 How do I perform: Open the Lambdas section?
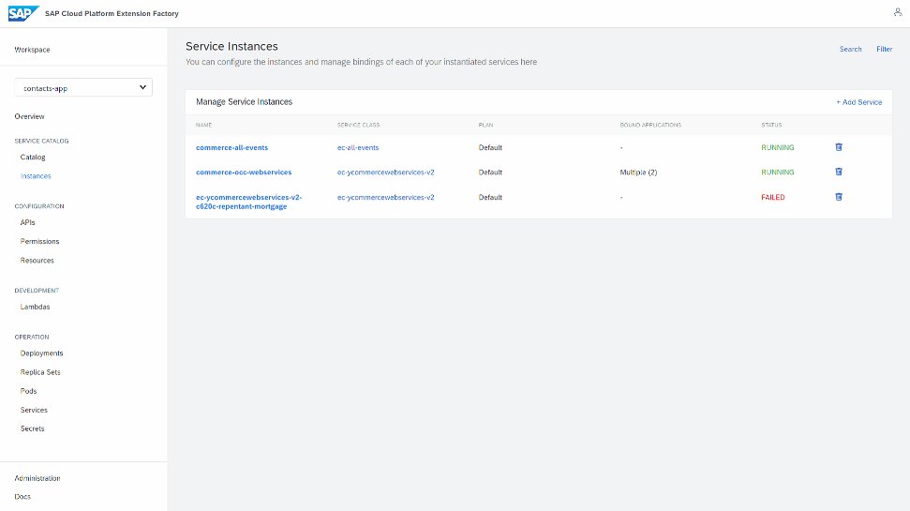(35, 307)
